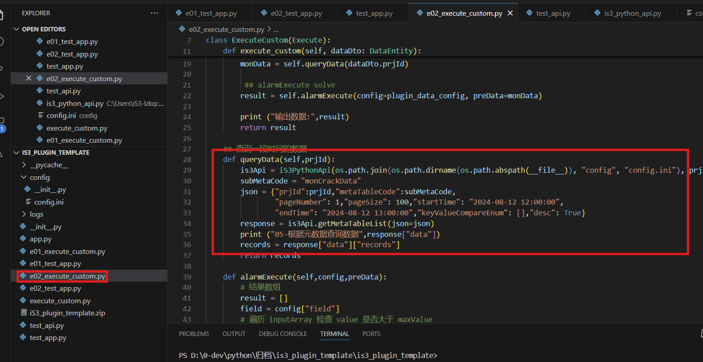Click 'field = config["field"]' code line
Viewport: 703px width, 362px height.
click(290, 309)
